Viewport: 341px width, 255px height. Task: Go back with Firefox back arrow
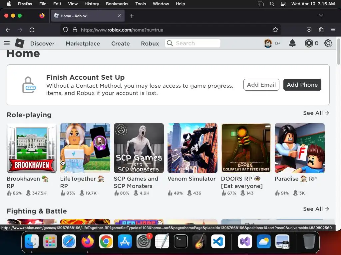8,30
